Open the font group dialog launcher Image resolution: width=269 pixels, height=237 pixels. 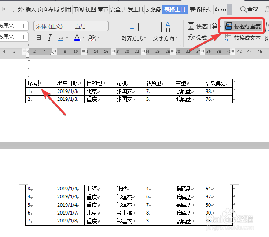[27, 45]
